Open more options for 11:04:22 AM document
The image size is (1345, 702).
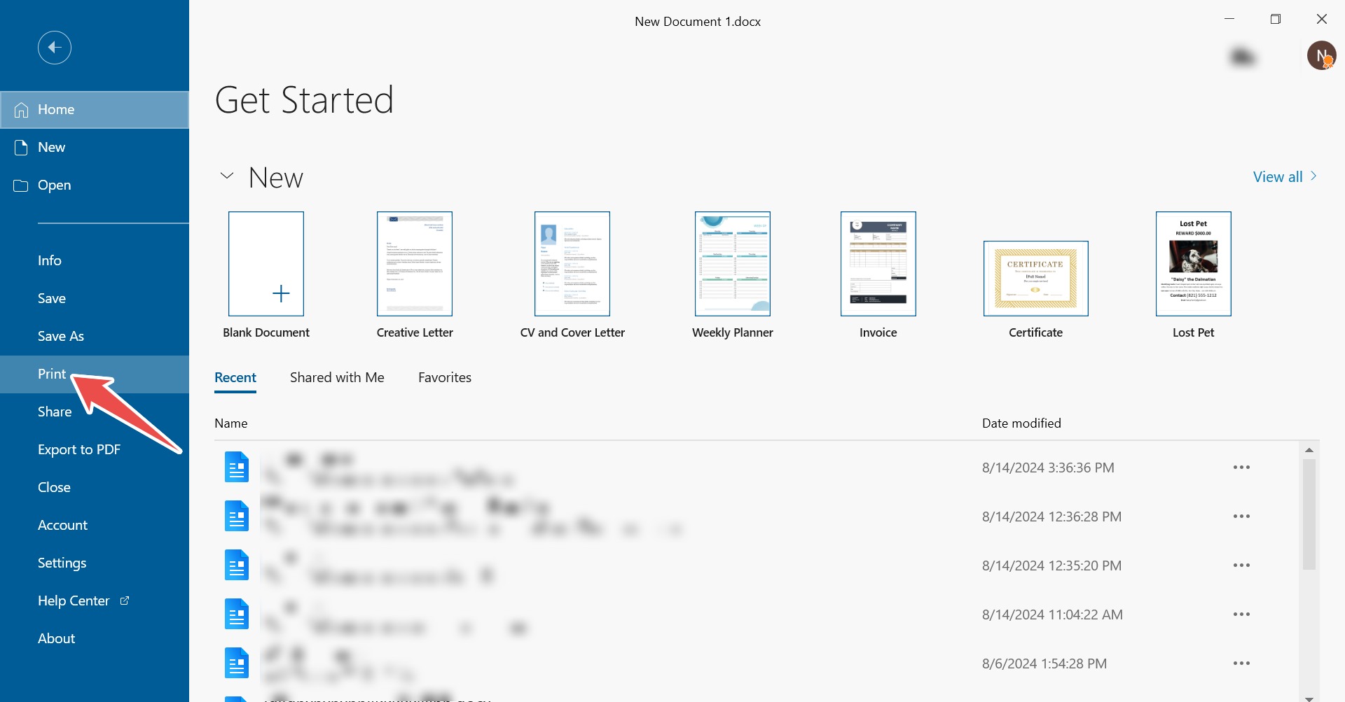point(1241,615)
